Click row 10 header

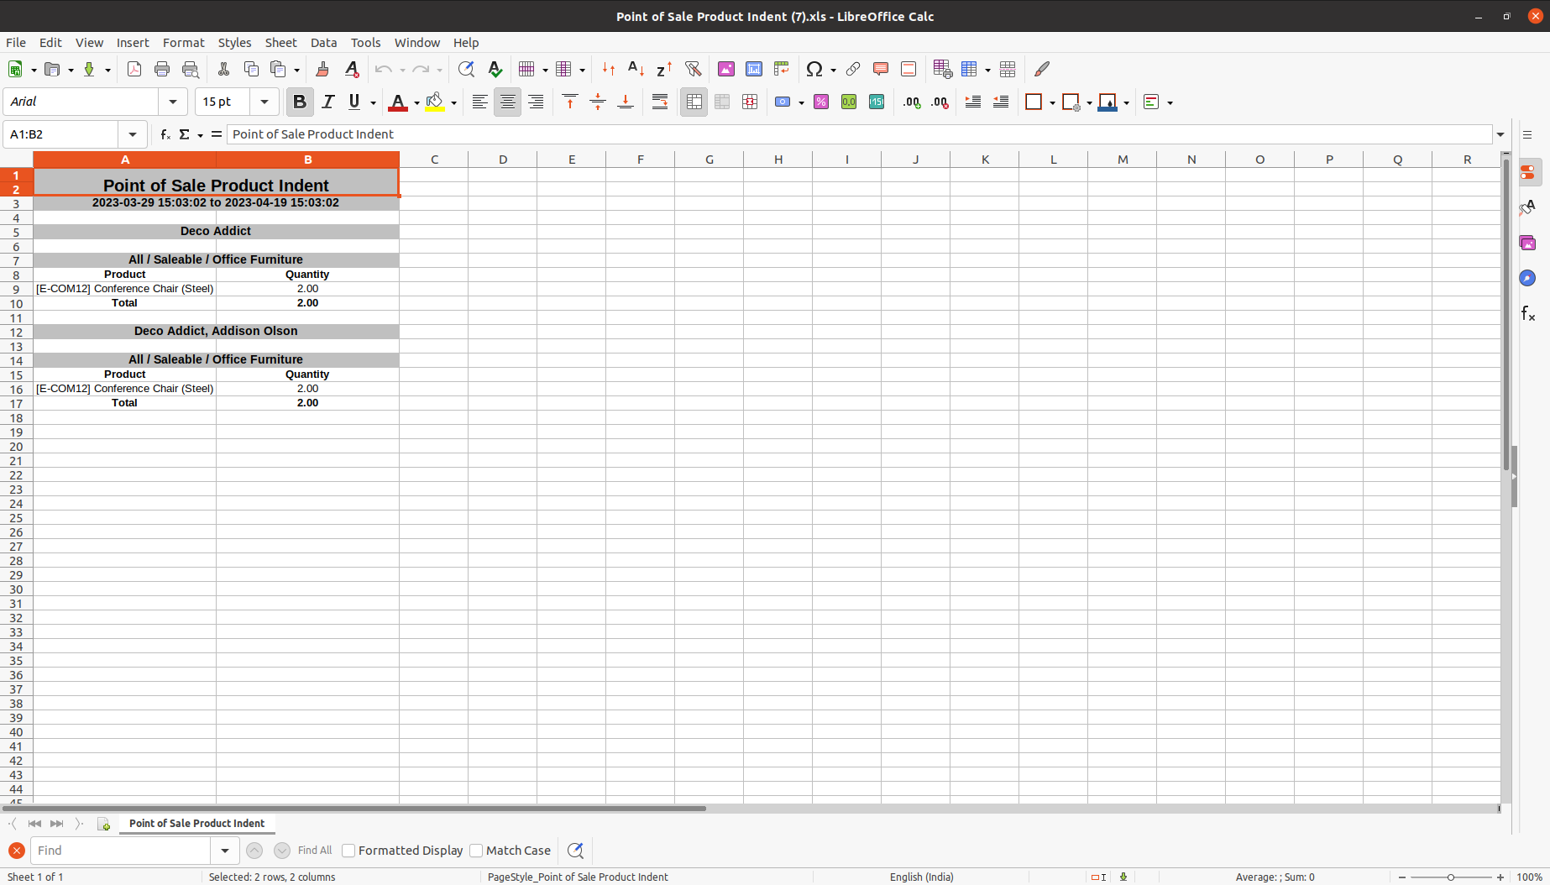16,304
